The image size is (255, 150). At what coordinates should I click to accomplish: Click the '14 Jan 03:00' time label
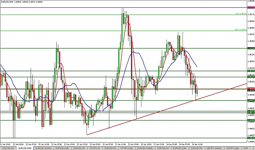172,144
